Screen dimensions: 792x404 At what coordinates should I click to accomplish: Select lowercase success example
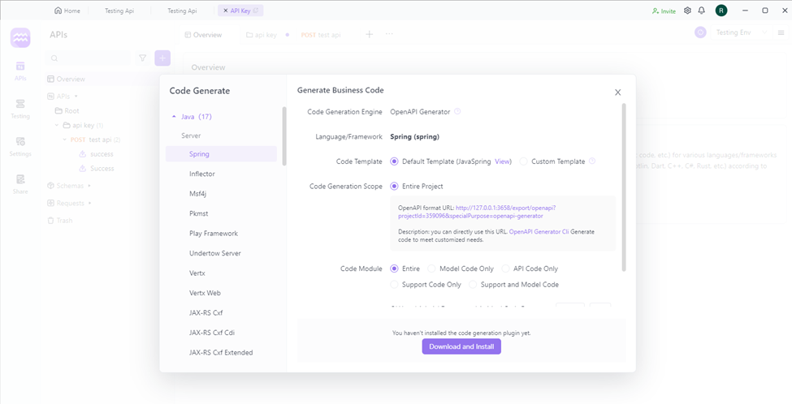(102, 154)
